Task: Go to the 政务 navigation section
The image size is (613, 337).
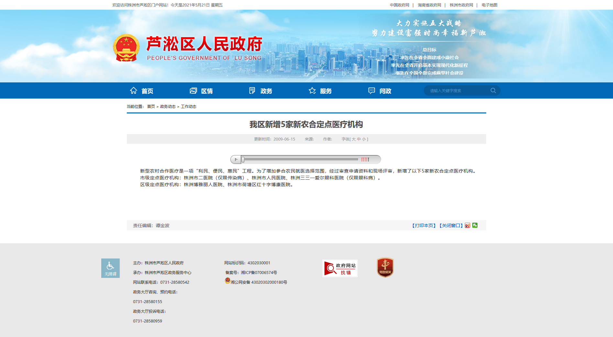Action: point(261,91)
